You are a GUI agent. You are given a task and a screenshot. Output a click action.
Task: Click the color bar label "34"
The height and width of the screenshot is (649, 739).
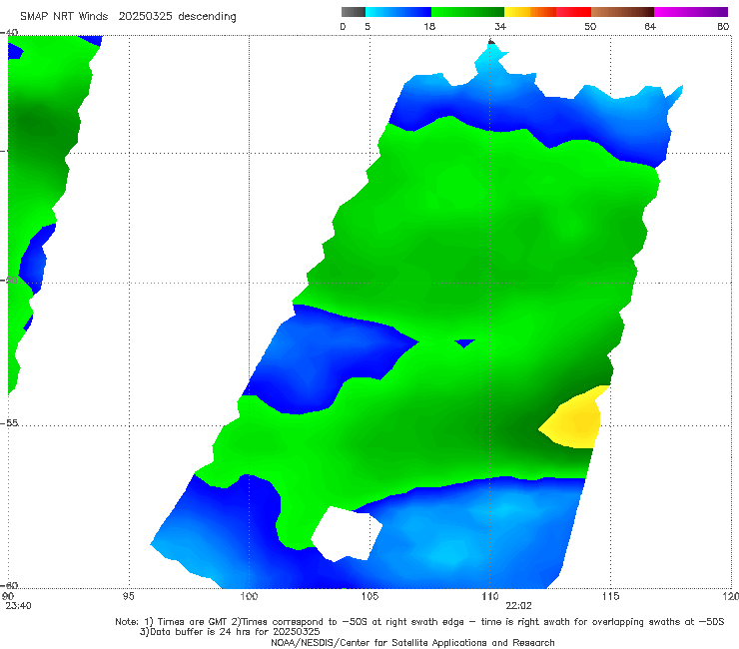(500, 27)
